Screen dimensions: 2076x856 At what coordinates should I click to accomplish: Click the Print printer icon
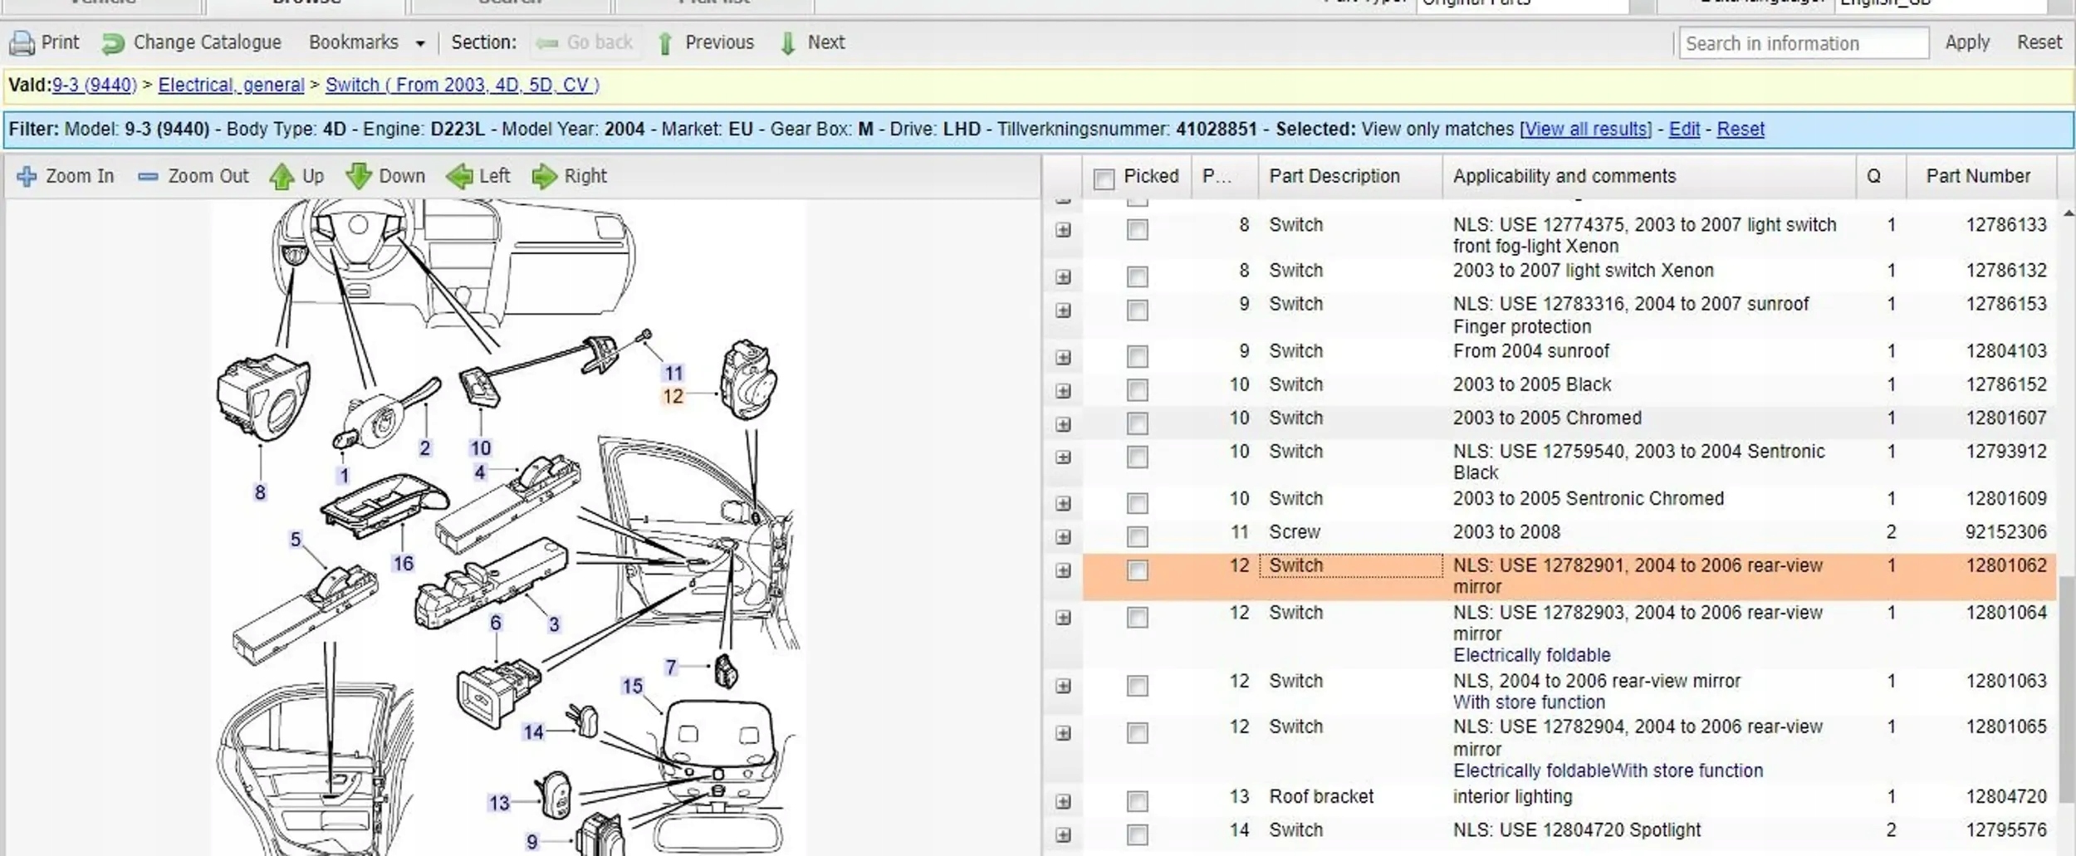pos(22,42)
